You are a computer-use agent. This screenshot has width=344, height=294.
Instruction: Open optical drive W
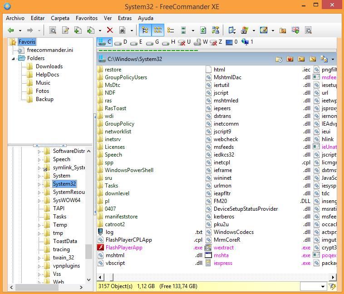tap(201, 42)
